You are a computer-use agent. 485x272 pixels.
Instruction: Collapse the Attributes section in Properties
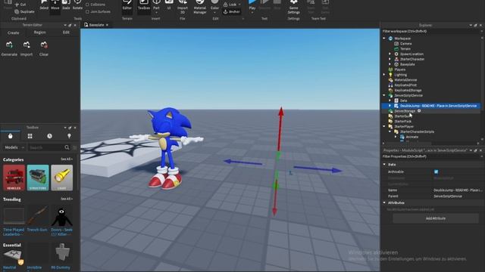click(384, 202)
